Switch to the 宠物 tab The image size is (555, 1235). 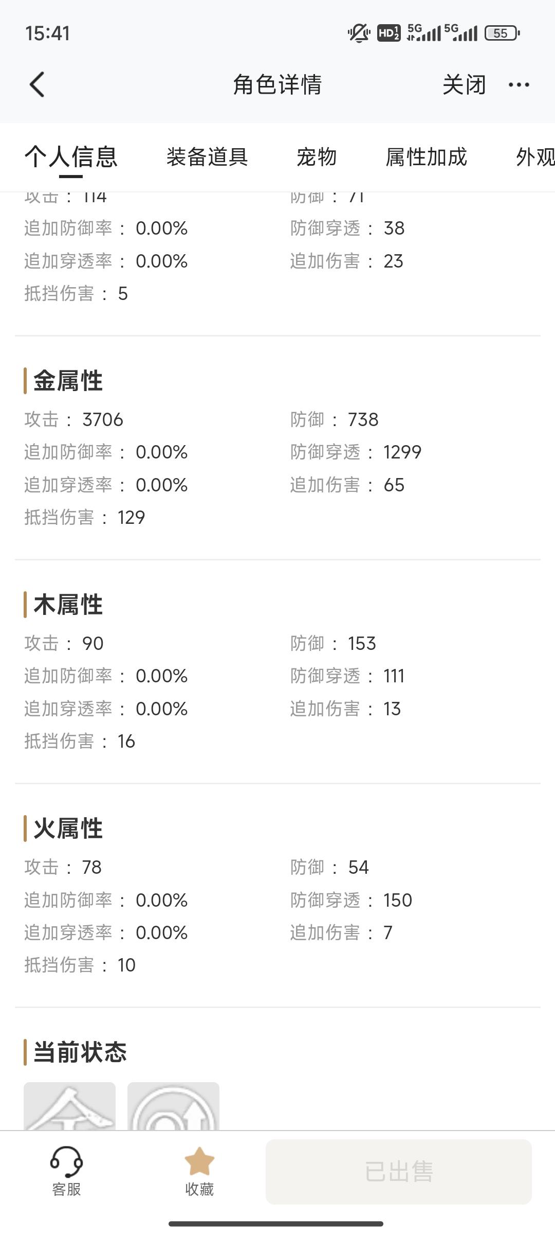(317, 157)
